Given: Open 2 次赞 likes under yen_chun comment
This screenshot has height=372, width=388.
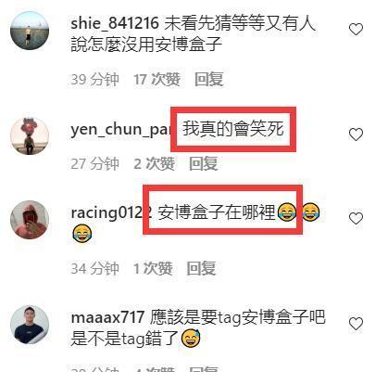Looking at the screenshot, I should (154, 163).
